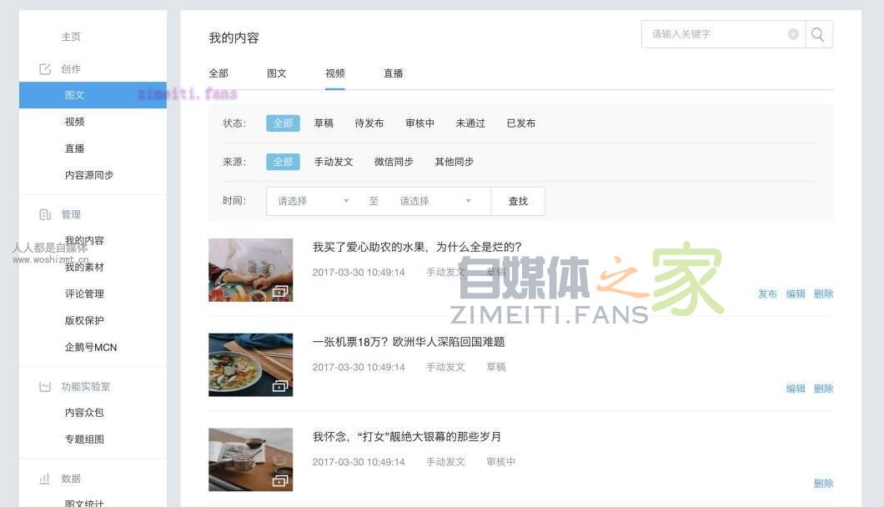Publish the rotten fruit article via 发布 link
Image resolution: width=884 pixels, height=507 pixels.
(766, 294)
